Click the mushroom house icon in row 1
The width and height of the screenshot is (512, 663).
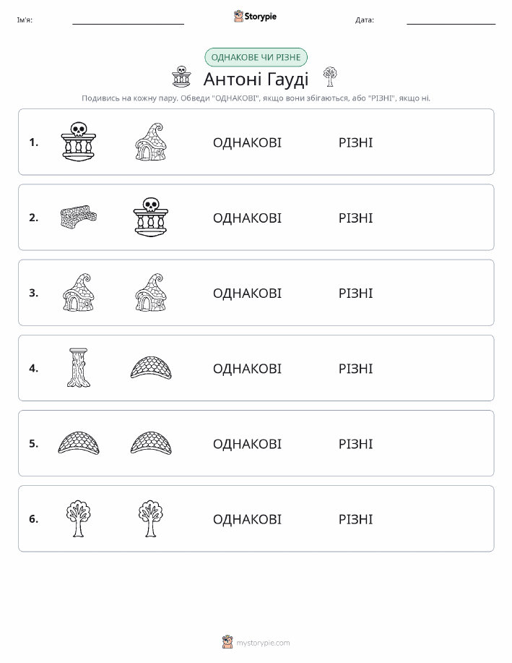(x=151, y=142)
